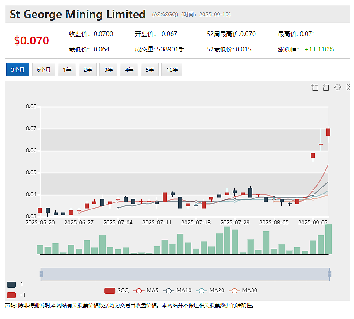Click the data zoom slider range bar
Image resolution: width=354 pixels, height=319 pixels.
(x=185, y=274)
